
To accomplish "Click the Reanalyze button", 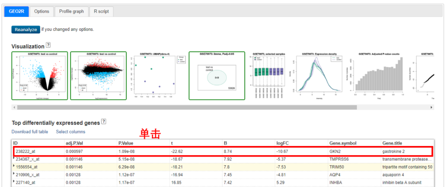I will pos(26,29).
